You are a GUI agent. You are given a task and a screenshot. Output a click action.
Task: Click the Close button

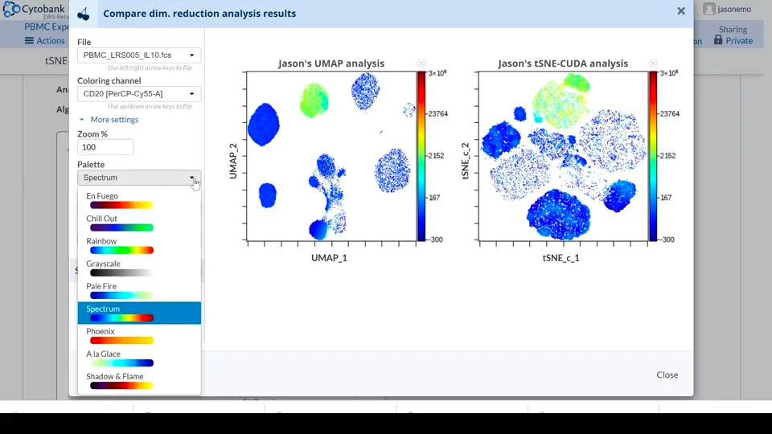[667, 375]
